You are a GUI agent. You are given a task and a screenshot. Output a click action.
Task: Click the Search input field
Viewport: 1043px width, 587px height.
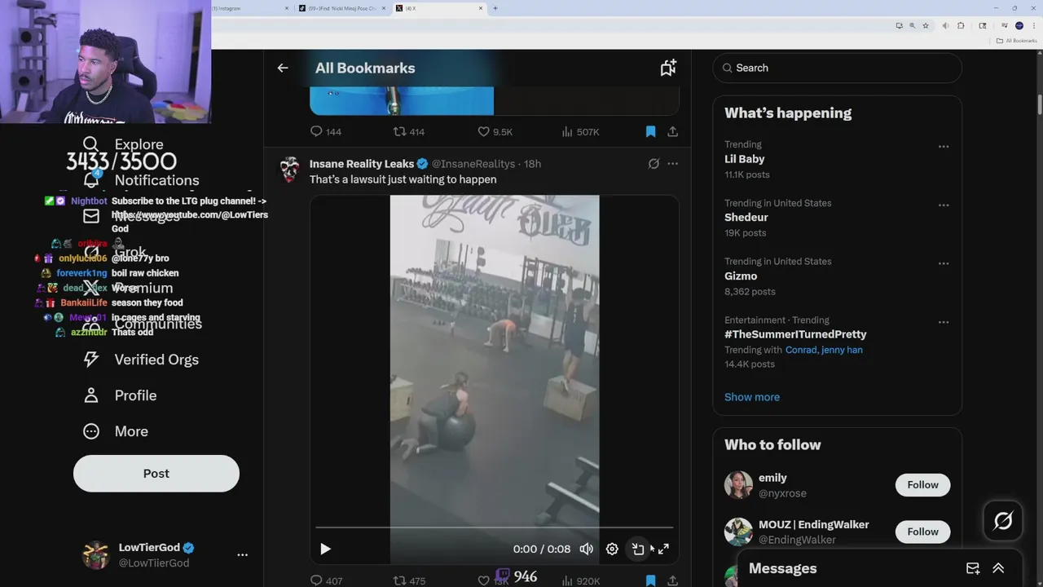click(x=837, y=68)
